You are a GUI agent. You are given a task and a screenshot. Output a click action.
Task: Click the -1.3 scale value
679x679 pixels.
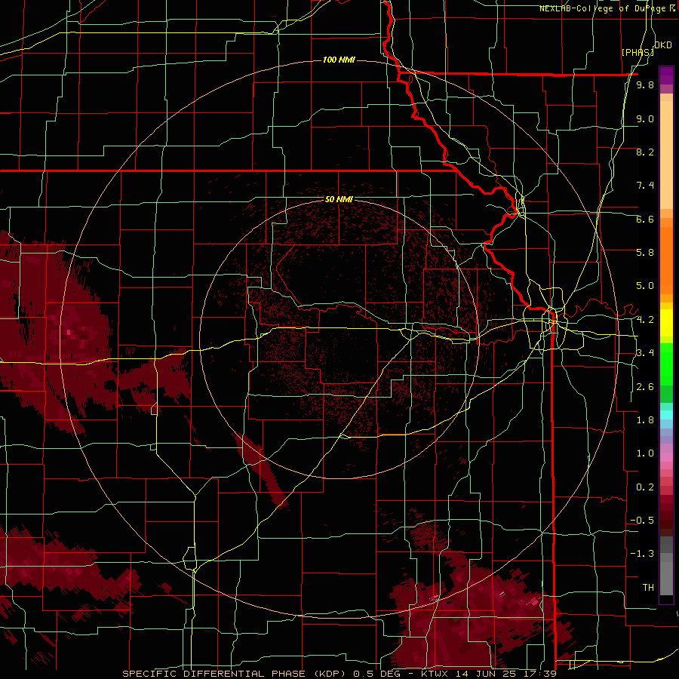[642, 554]
